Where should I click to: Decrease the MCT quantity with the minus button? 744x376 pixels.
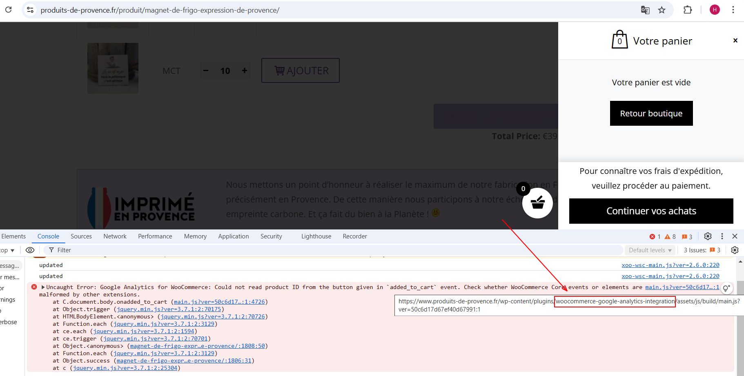click(x=206, y=71)
